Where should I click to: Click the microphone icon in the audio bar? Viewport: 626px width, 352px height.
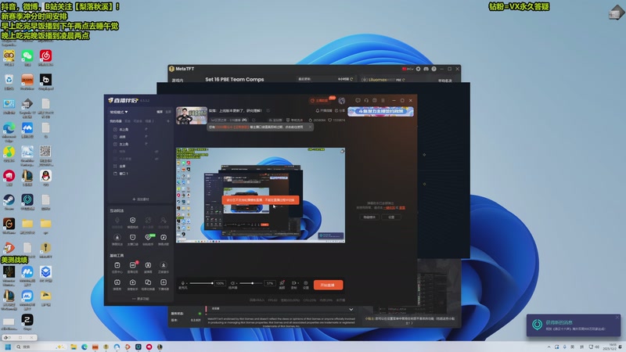tap(183, 283)
